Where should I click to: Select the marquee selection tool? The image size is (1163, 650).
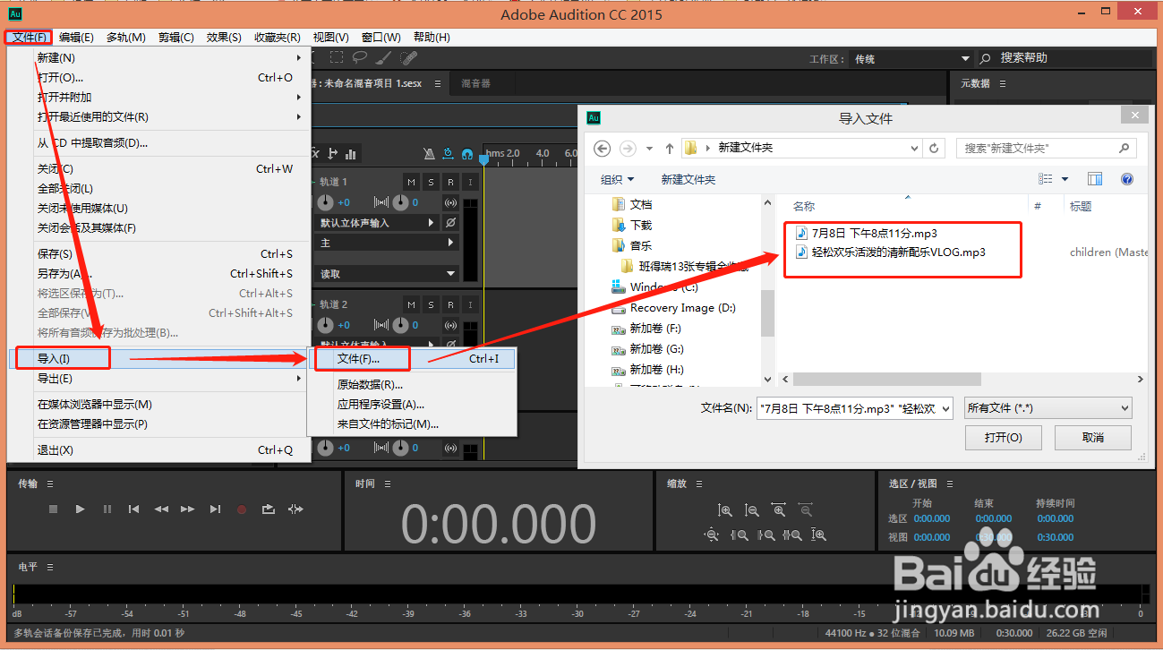click(337, 57)
